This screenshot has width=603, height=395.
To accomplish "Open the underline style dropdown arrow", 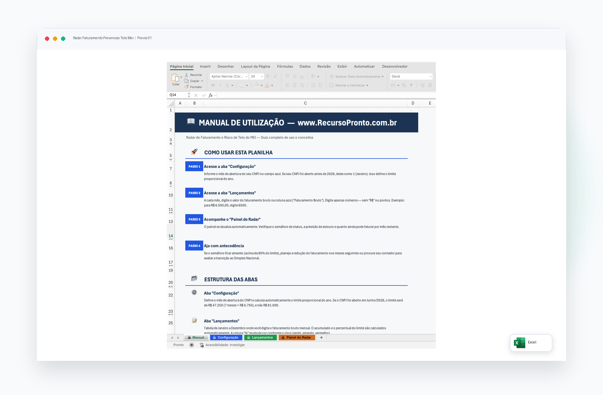I will pos(232,85).
